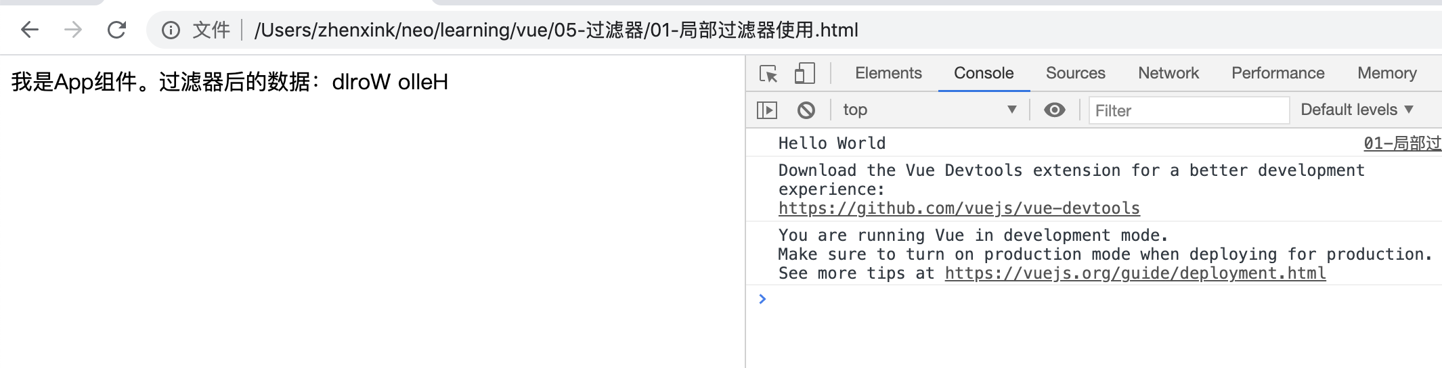This screenshot has height=368, width=1442.
Task: Clear console with the block icon
Action: tap(806, 110)
